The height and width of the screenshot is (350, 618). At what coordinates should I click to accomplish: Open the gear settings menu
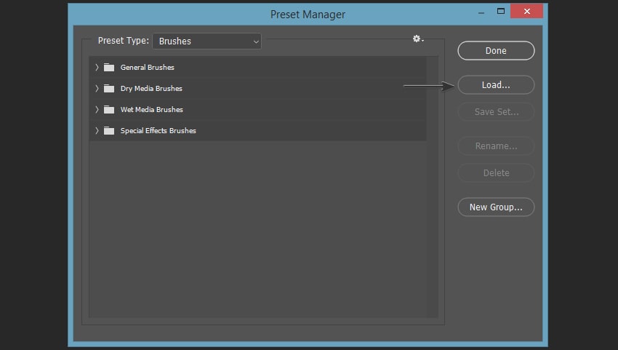tap(418, 39)
